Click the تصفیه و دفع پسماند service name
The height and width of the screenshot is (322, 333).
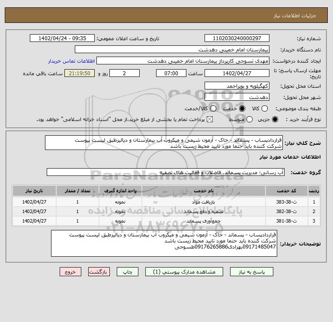(203, 212)
